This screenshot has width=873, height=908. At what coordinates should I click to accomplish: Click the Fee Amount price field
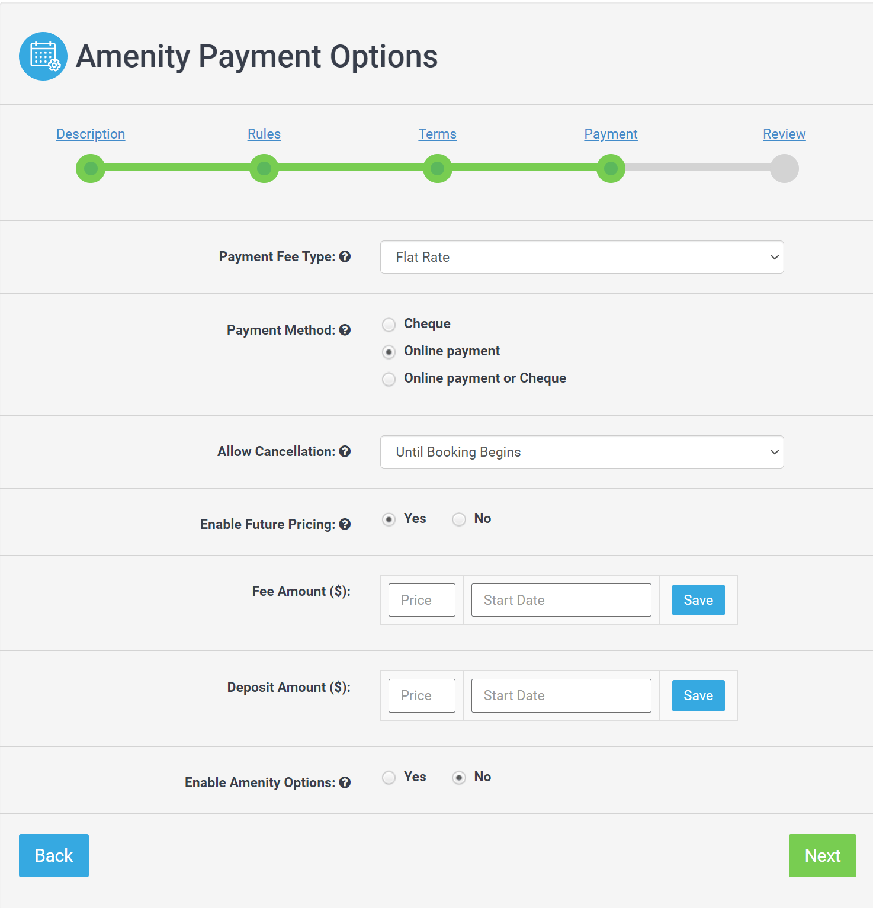coord(421,599)
